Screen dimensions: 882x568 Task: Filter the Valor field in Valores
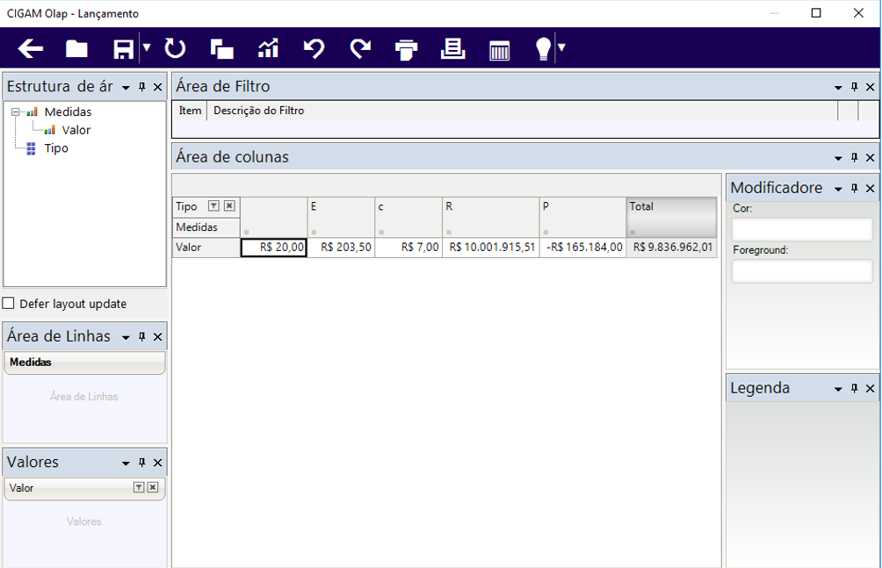tap(139, 487)
